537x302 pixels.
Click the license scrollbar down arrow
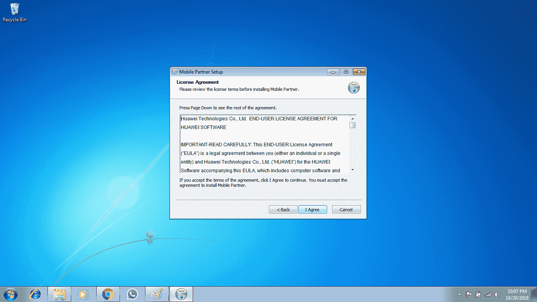point(353,170)
